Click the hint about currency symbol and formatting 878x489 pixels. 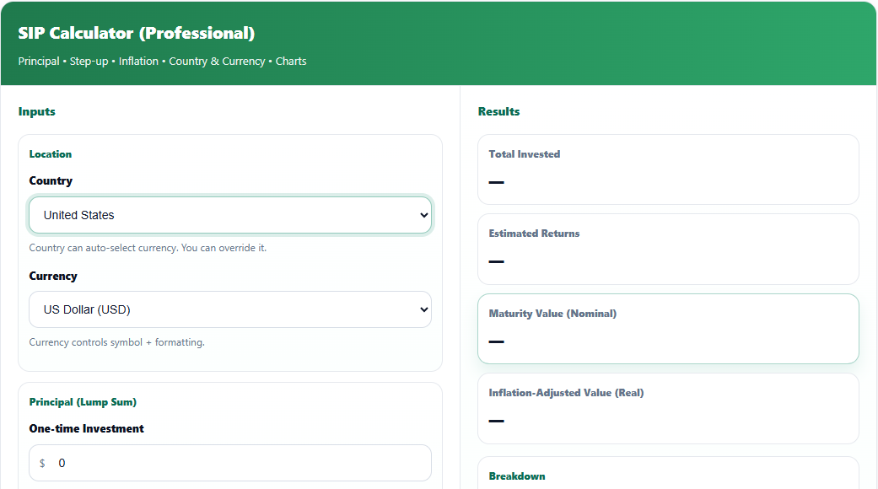point(116,342)
